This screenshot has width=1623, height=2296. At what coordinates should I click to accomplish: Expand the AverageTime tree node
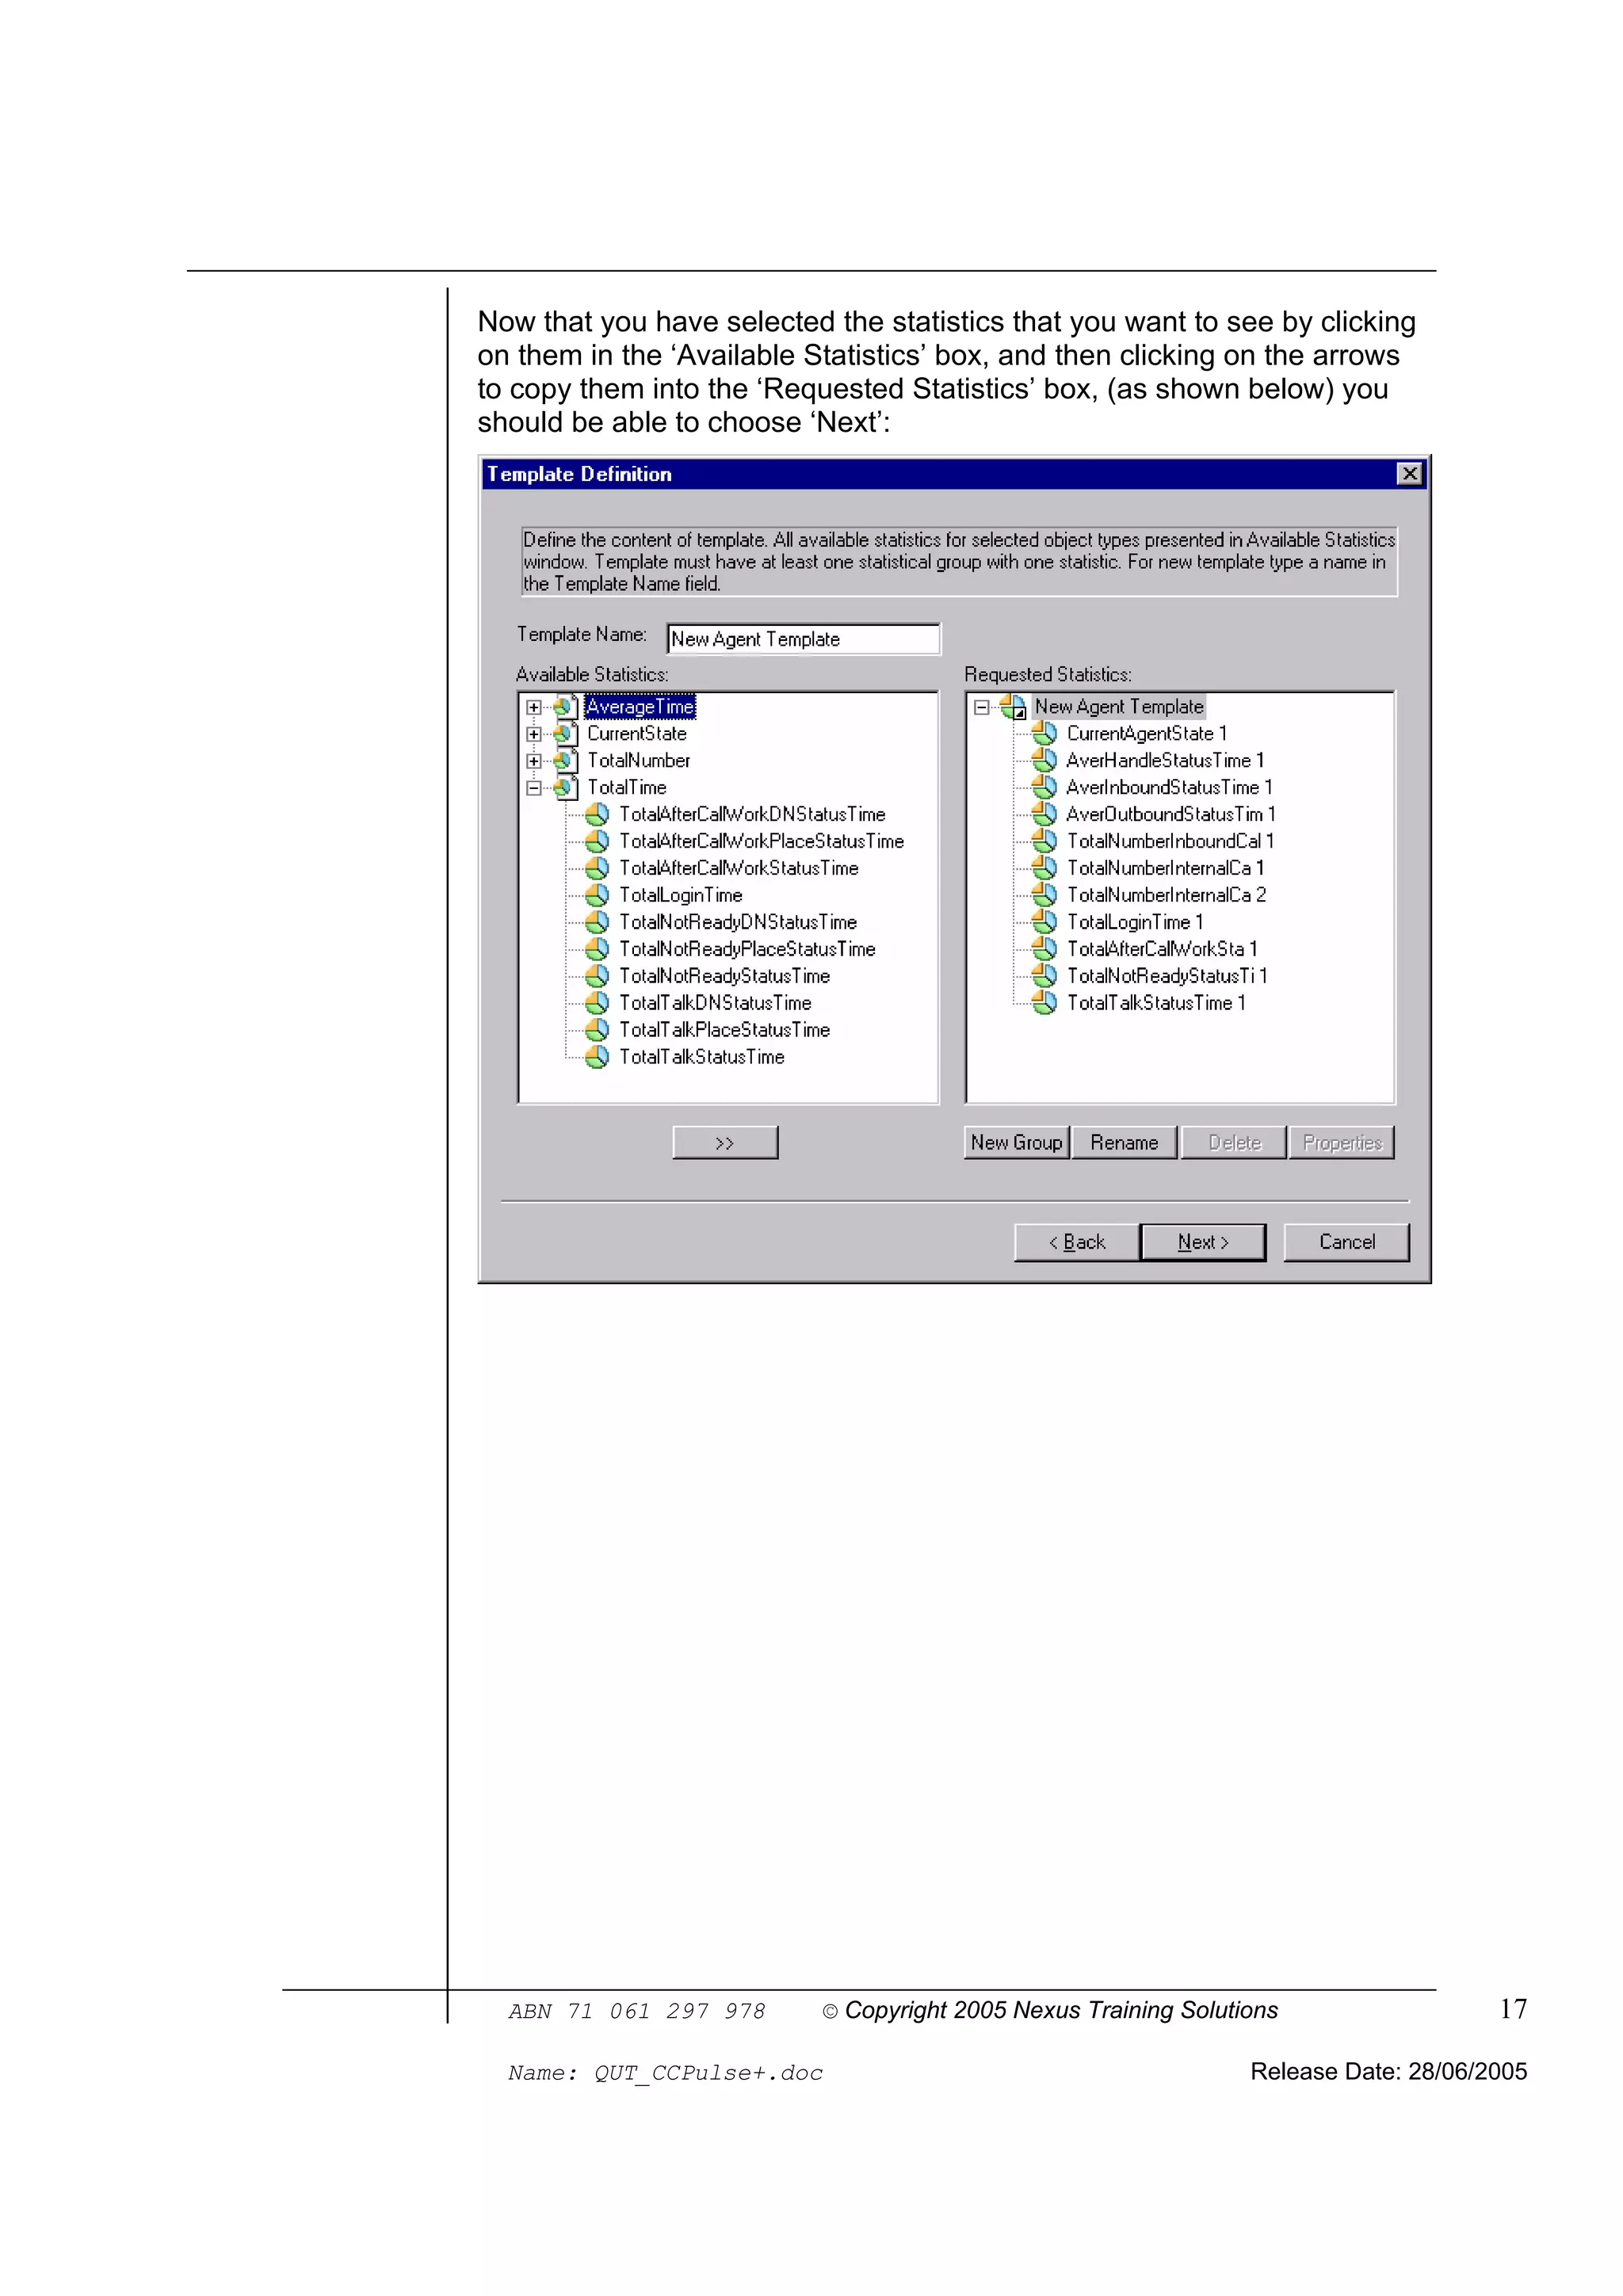click(x=534, y=707)
